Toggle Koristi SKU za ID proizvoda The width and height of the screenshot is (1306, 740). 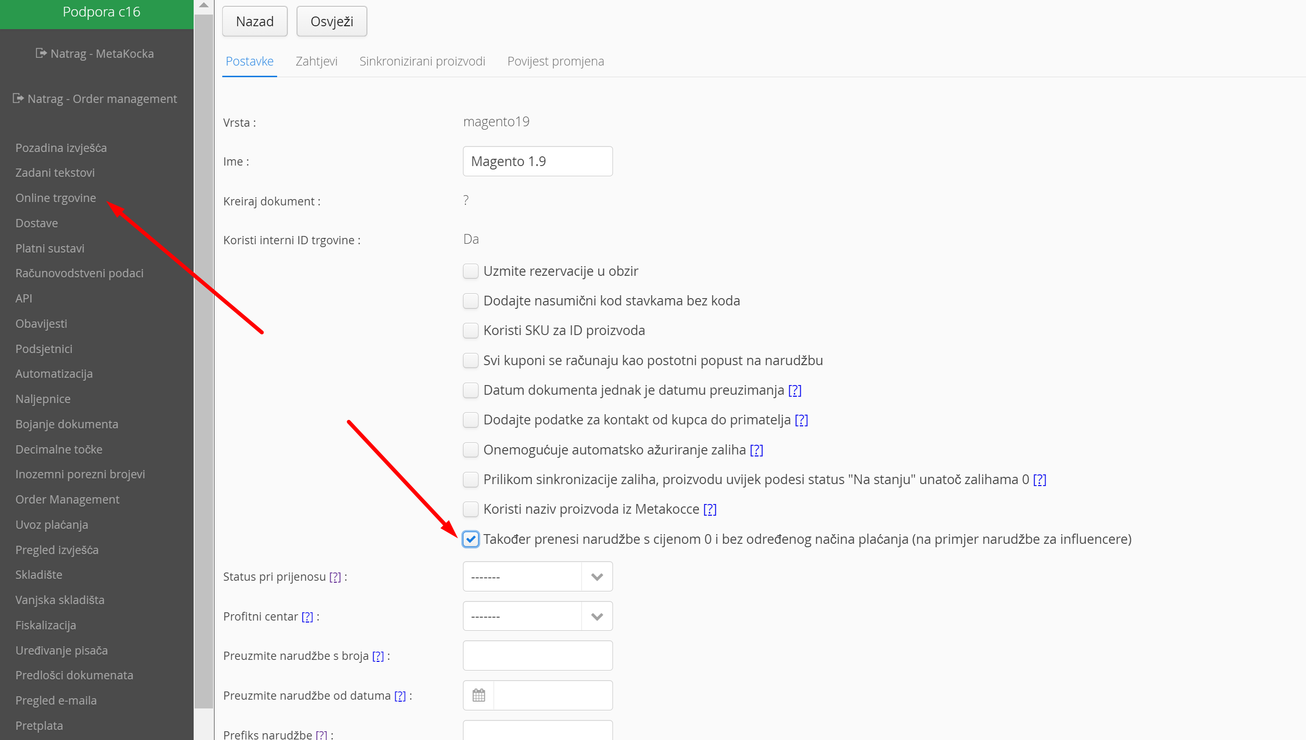pyautogui.click(x=470, y=330)
